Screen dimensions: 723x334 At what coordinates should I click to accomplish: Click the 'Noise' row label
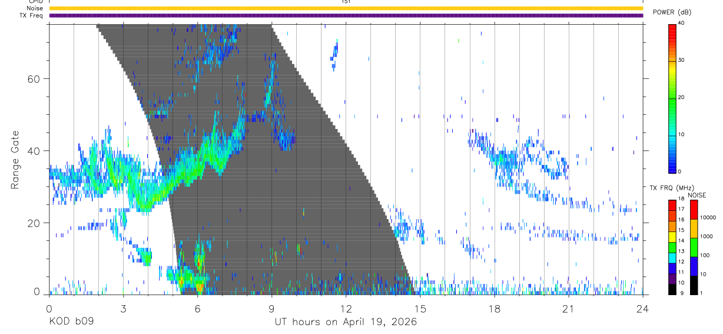point(35,8)
